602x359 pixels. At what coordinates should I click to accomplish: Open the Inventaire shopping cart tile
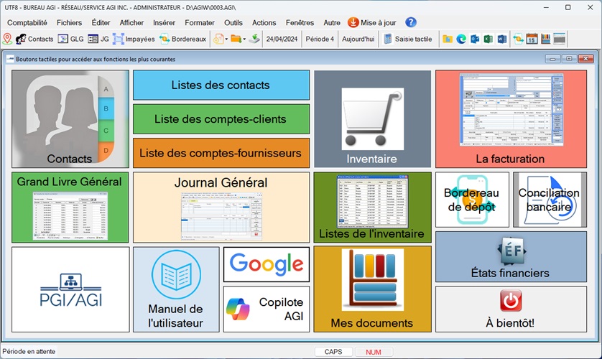[x=372, y=119]
